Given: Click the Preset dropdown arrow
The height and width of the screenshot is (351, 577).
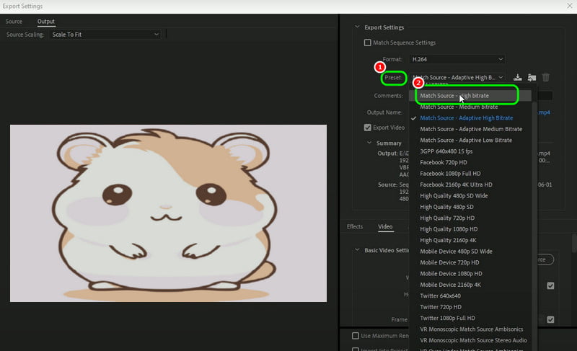Looking at the screenshot, I should tap(501, 77).
